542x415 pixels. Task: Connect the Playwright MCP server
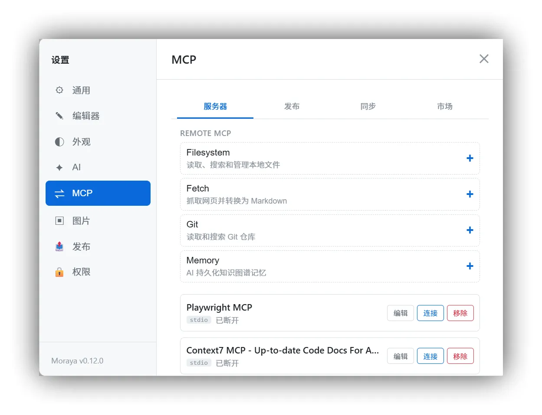click(x=430, y=313)
